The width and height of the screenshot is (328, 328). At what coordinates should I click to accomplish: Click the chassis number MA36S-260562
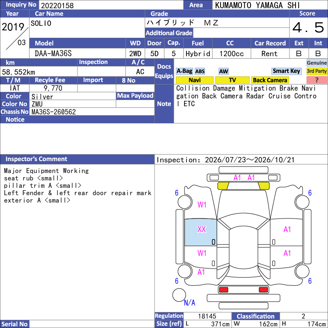coord(54,112)
